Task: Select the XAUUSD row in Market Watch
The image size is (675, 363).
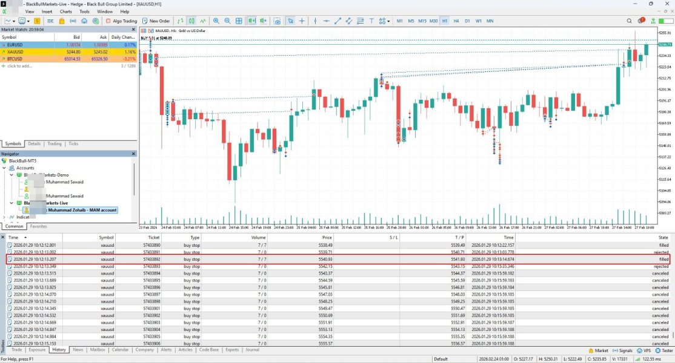Action: coord(68,51)
